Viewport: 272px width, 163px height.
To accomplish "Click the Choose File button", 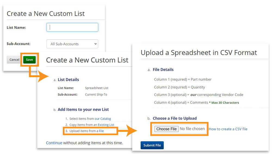I will tap(166, 129).
